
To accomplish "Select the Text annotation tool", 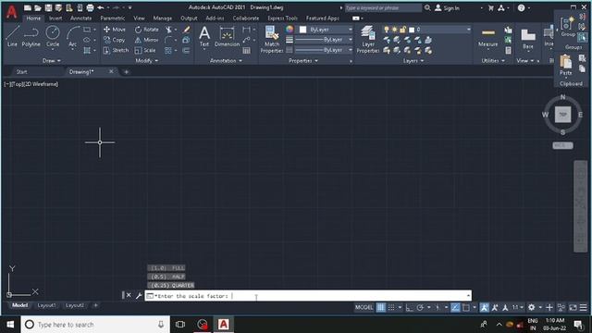I will tap(204, 36).
